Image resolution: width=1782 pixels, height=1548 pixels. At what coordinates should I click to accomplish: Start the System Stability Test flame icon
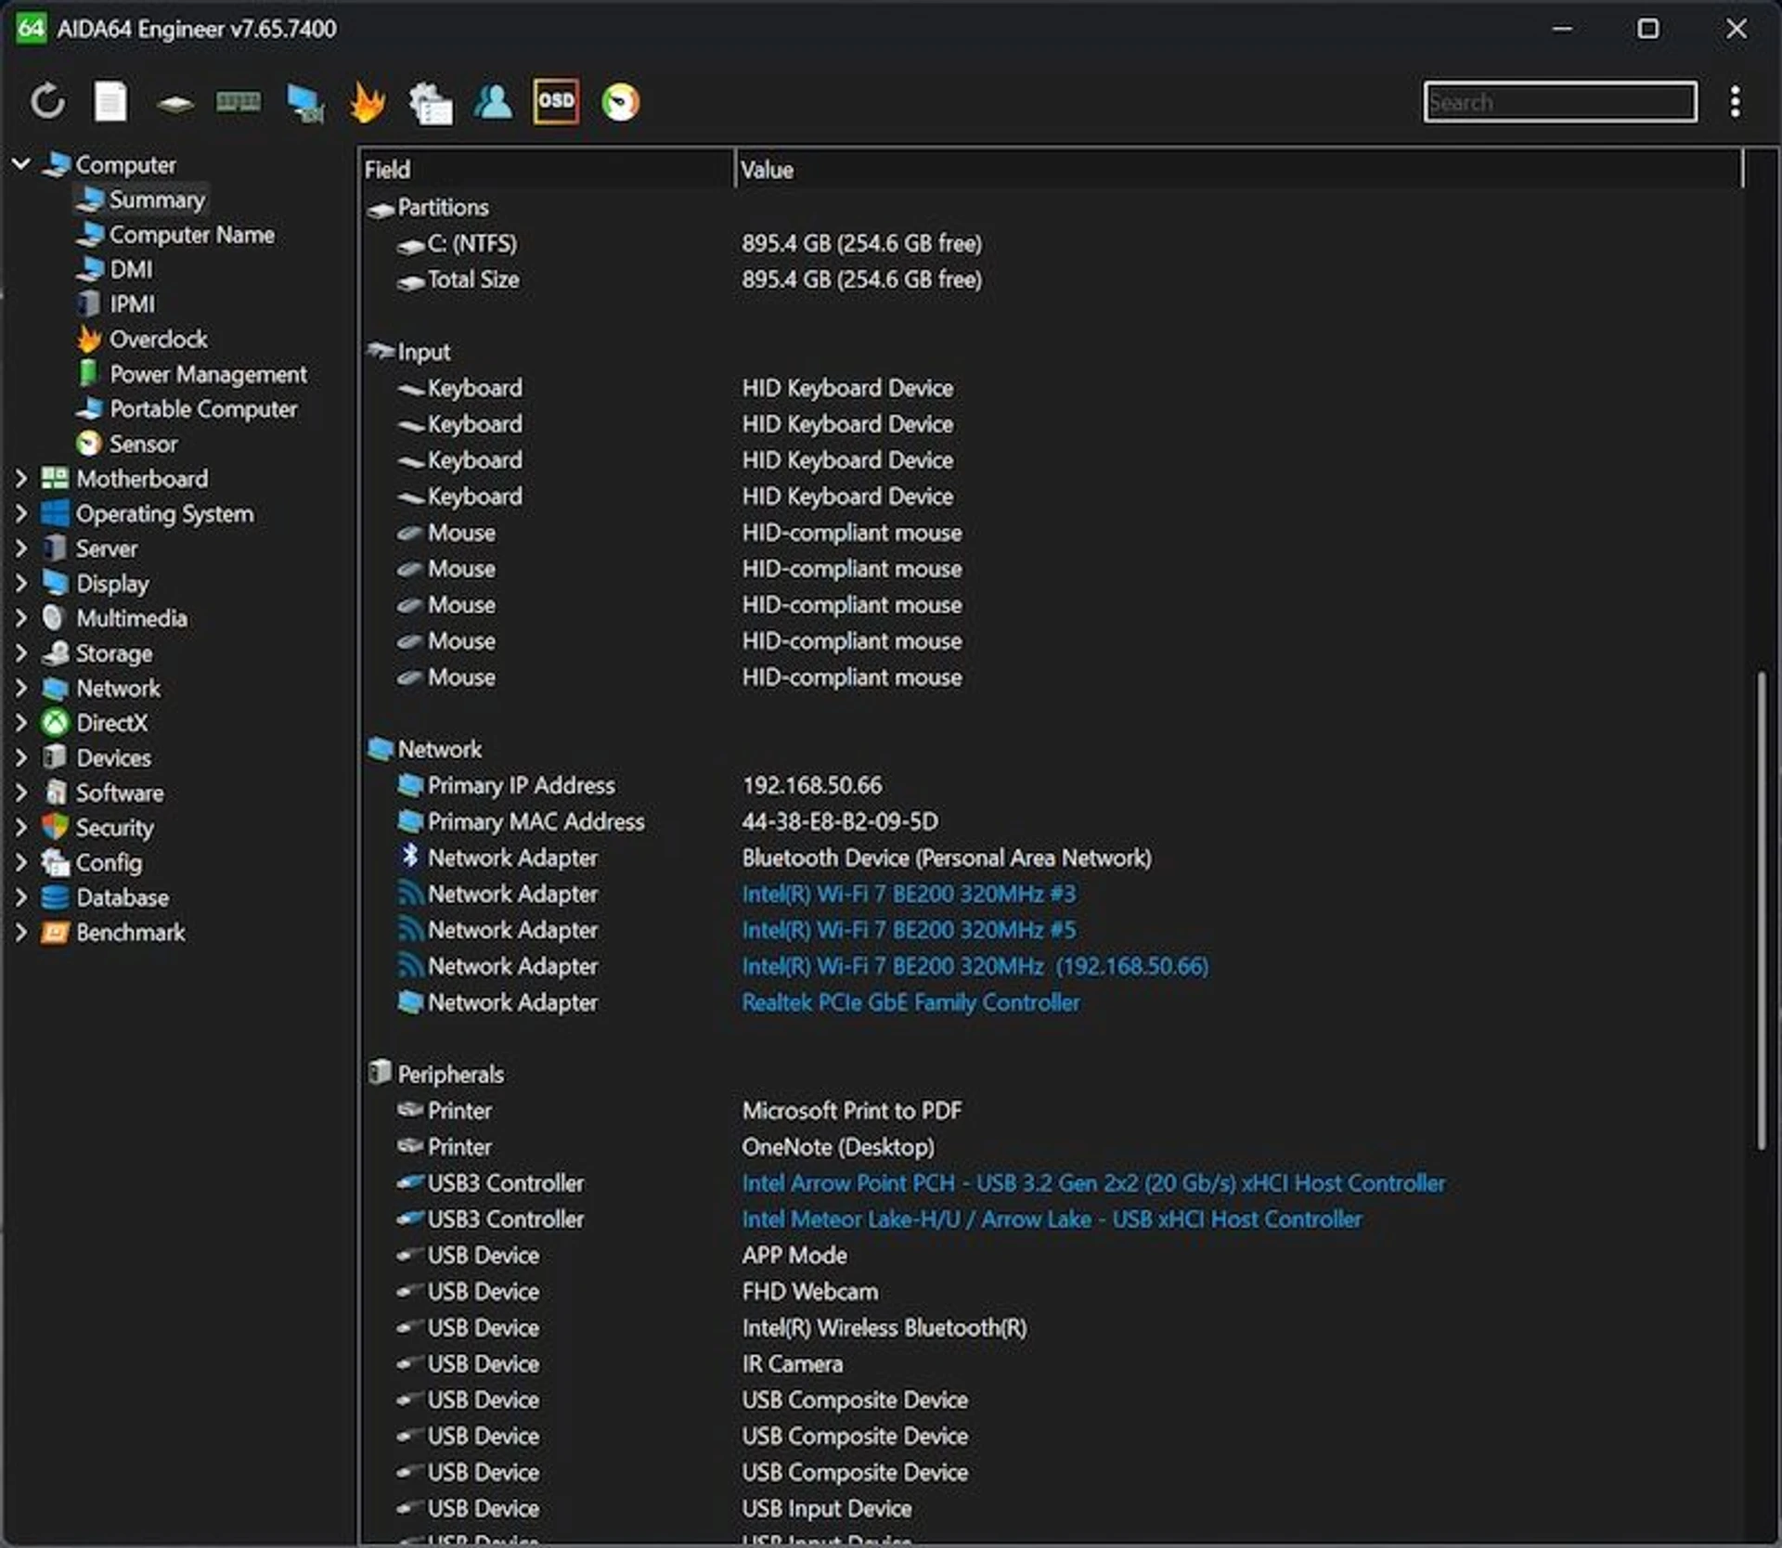(x=368, y=101)
